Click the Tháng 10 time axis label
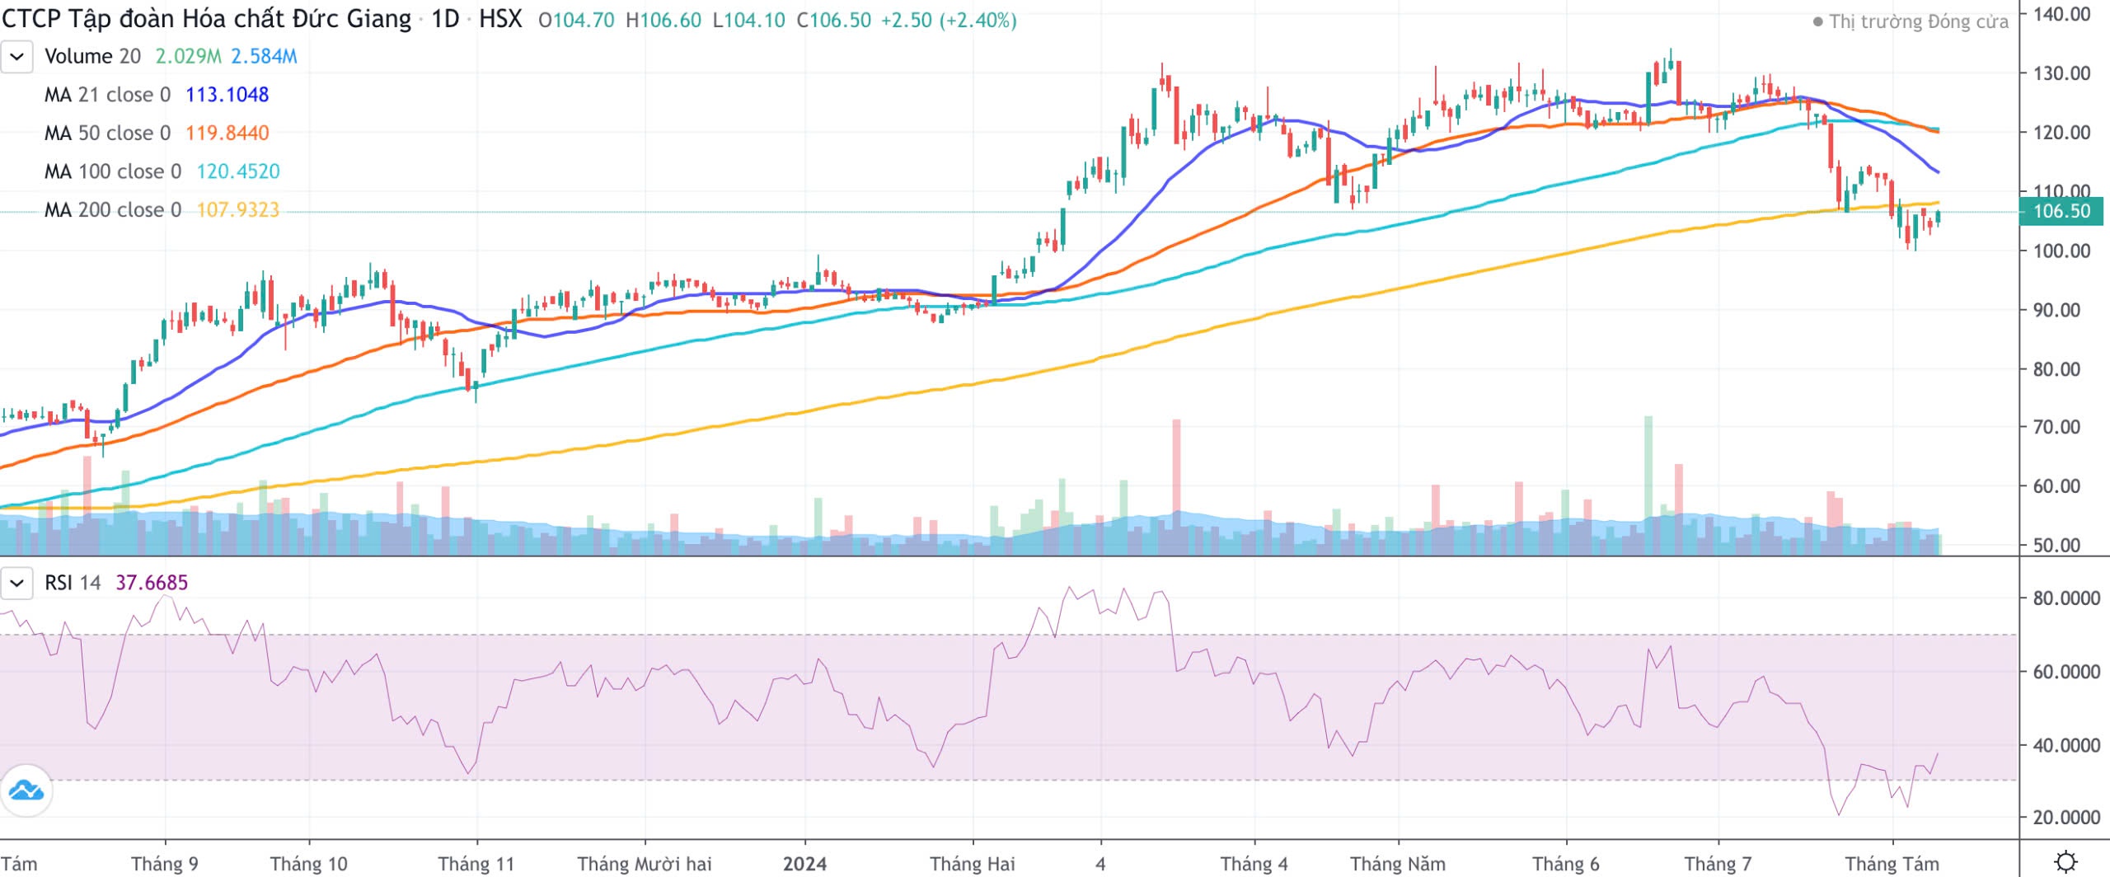Screen dimensions: 2110x877 click(309, 864)
